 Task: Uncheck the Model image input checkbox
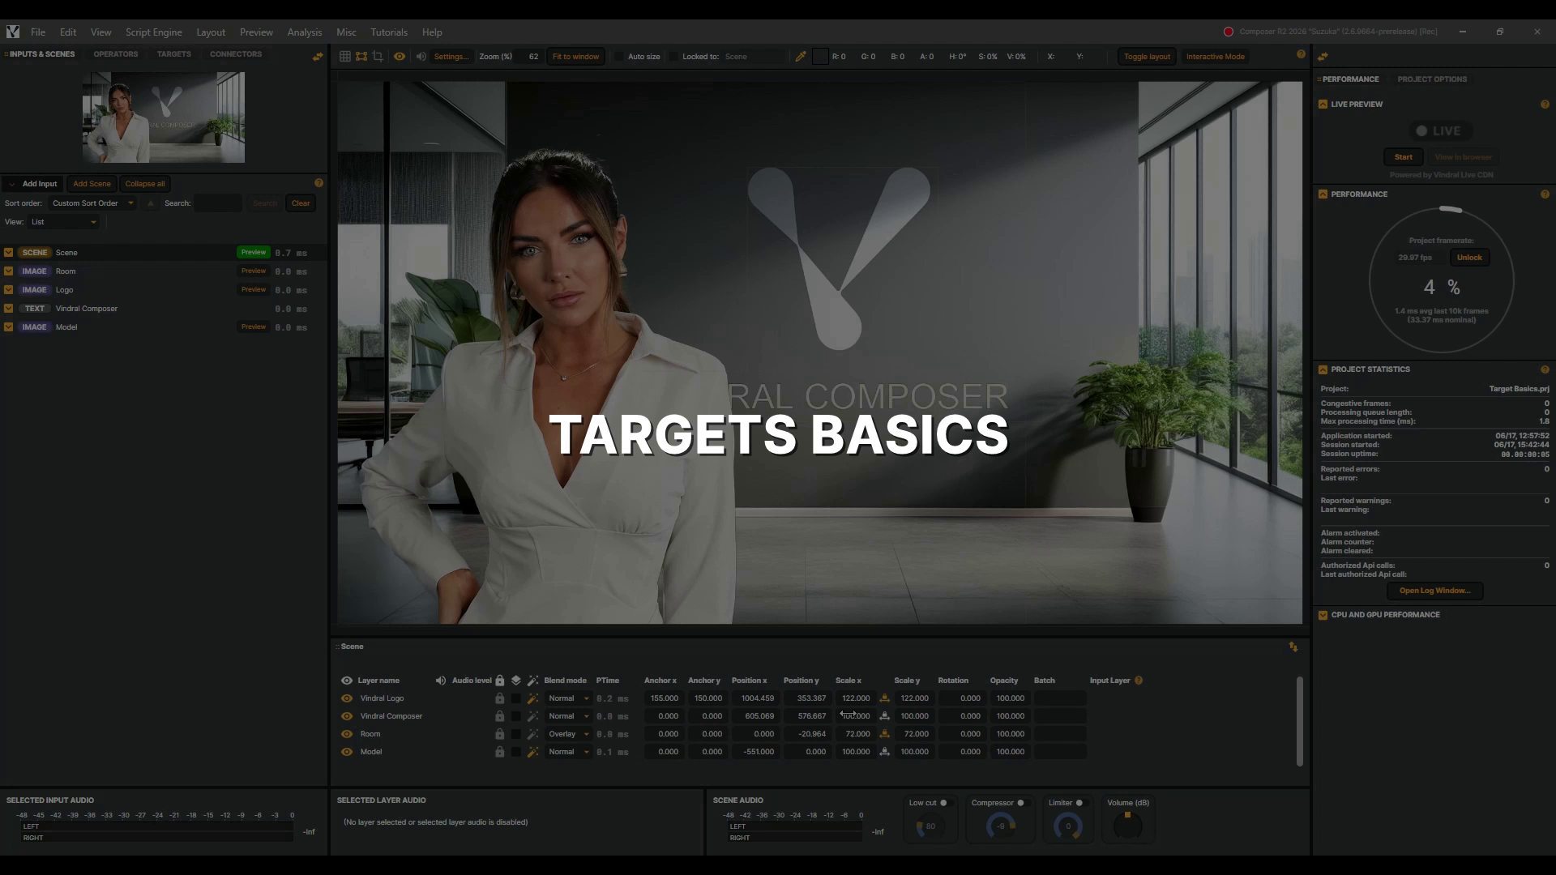(x=9, y=327)
